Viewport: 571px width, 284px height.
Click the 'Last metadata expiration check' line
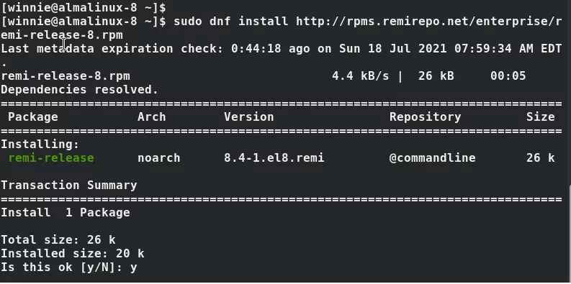pos(282,48)
